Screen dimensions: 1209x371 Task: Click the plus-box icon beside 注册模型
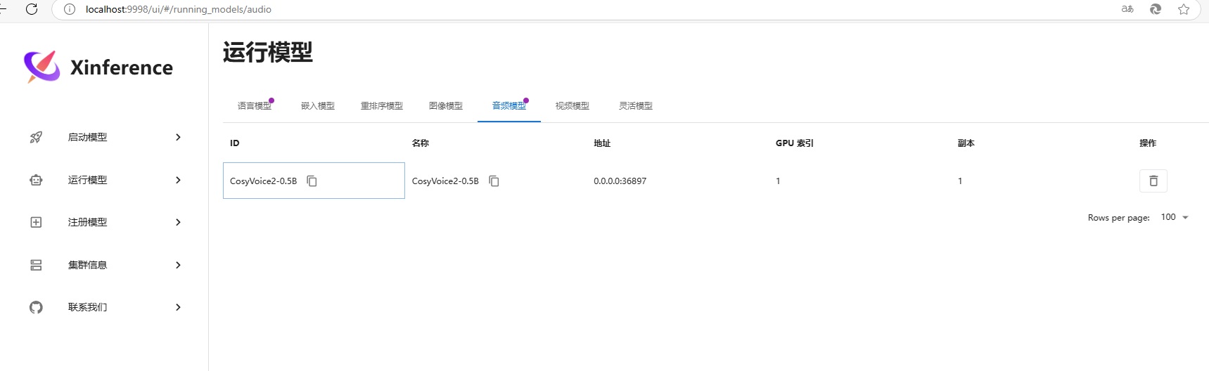[36, 222]
